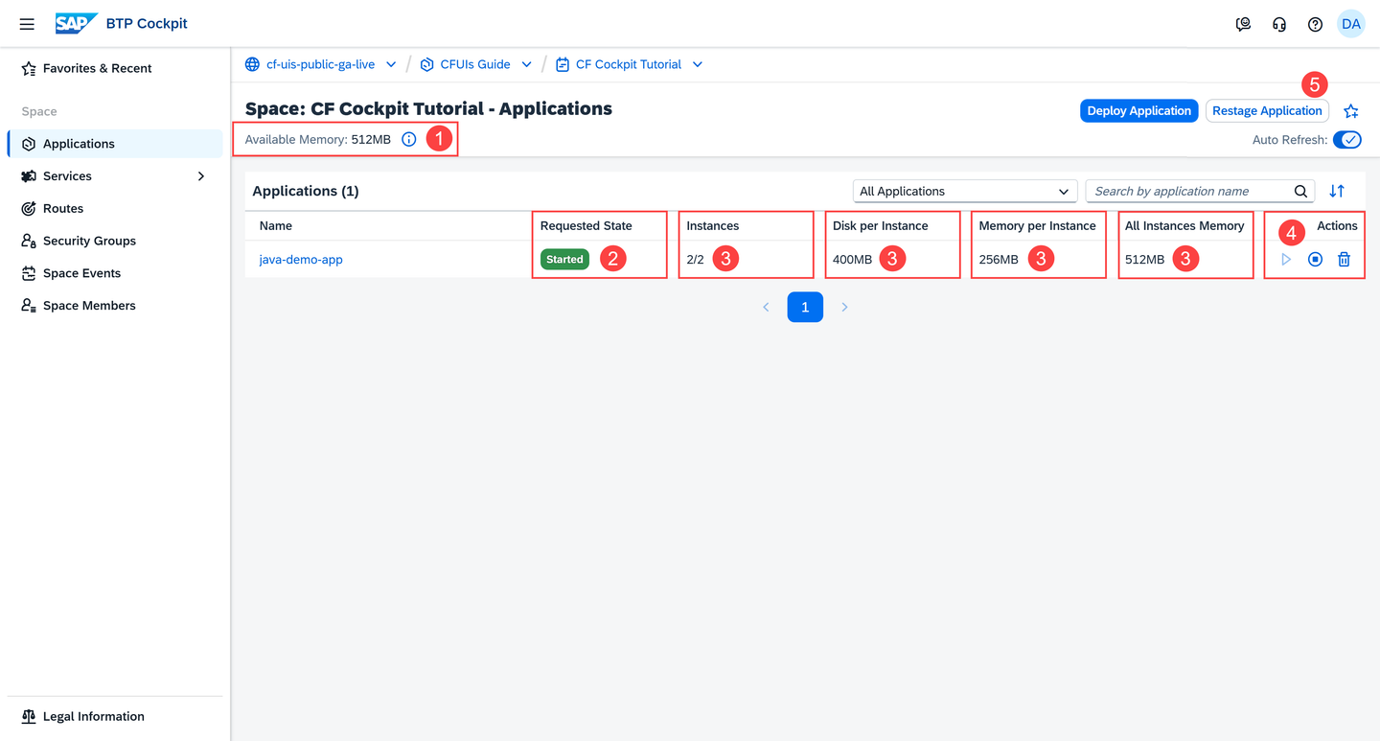Expand the CF Cockpit Tutorial breadcrumb dropdown

coord(698,64)
